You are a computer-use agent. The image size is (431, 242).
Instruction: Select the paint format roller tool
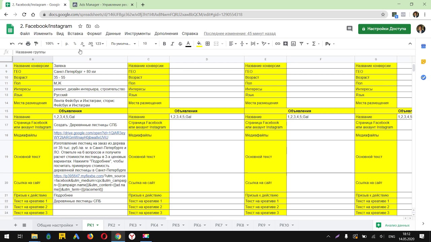[x=36, y=44]
